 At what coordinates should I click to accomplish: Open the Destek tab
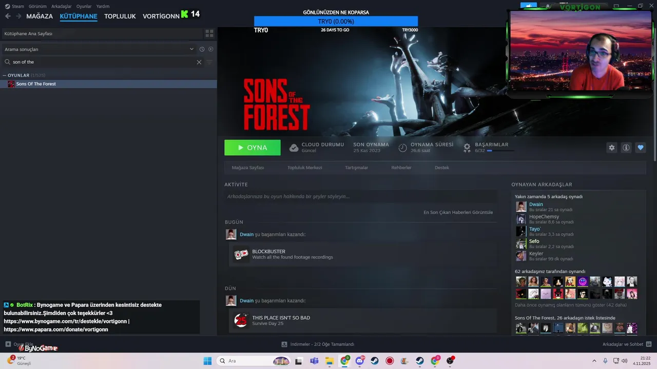click(442, 168)
